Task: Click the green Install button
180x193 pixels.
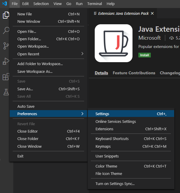Action: (x=145, y=55)
